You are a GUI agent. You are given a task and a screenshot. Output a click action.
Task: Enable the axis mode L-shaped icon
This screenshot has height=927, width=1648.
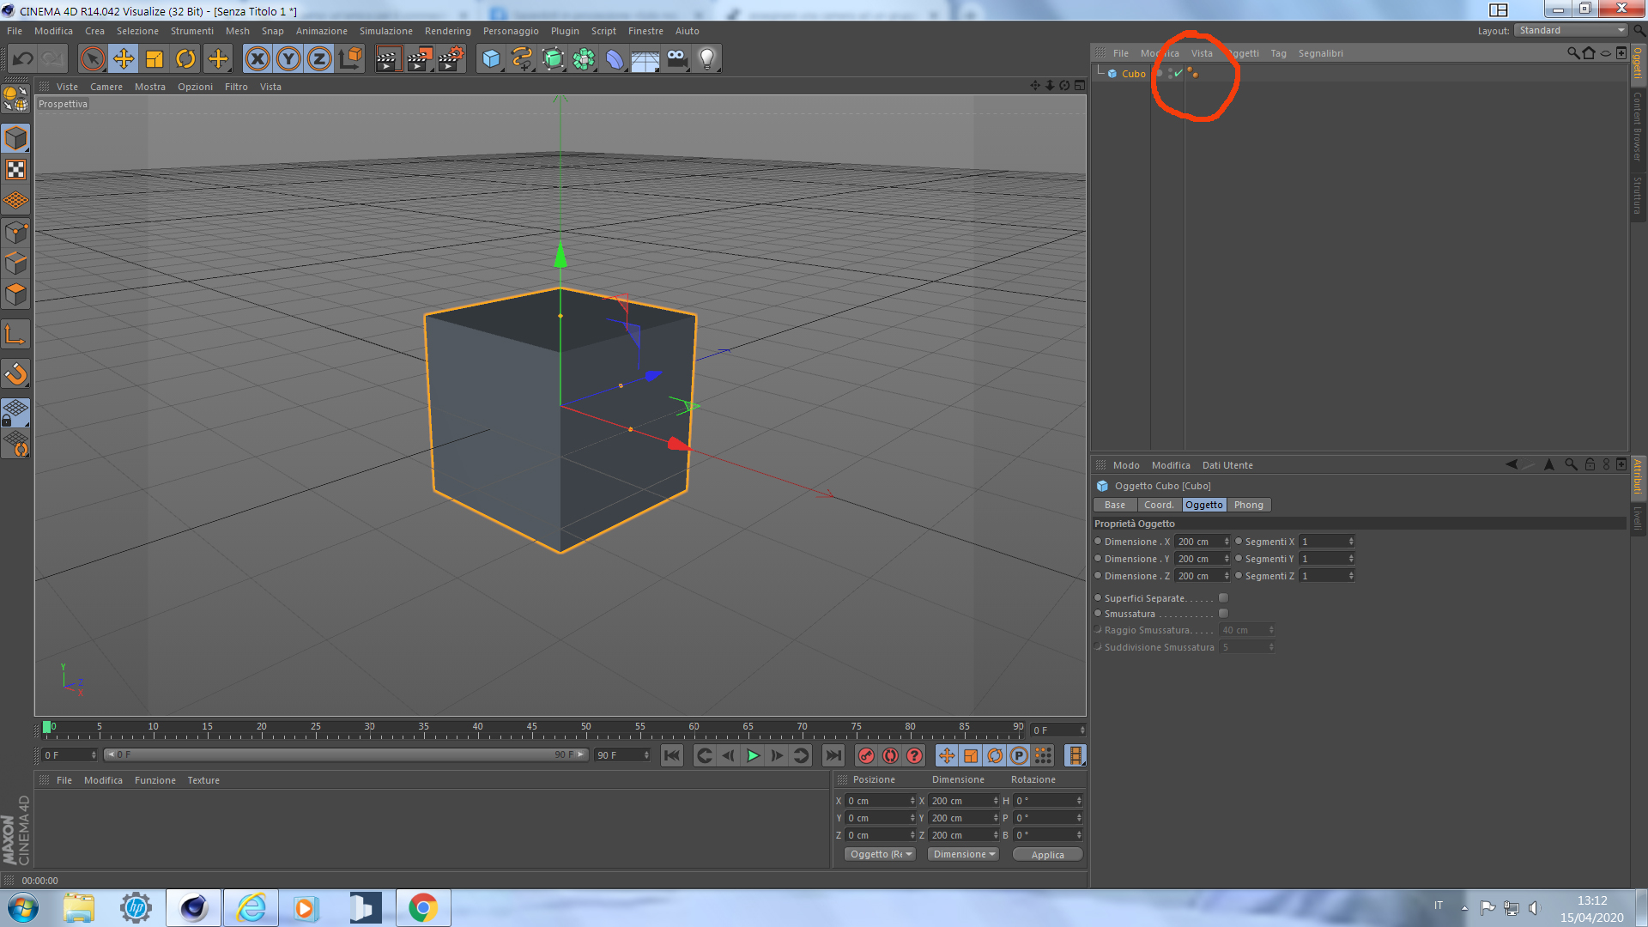click(x=15, y=334)
